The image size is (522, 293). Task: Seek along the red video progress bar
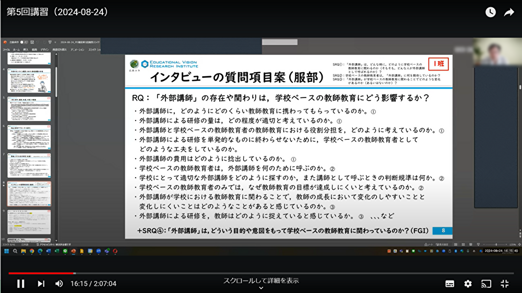coord(261,273)
